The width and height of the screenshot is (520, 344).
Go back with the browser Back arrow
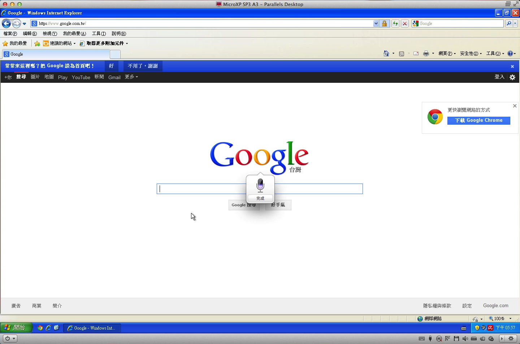[6, 23]
